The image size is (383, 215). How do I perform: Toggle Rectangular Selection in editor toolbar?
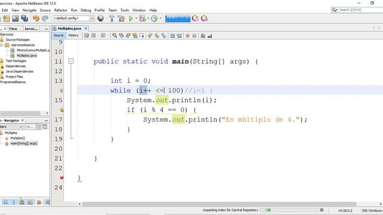(142, 36)
